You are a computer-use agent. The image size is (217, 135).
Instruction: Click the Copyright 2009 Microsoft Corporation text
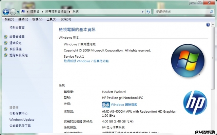(107, 51)
